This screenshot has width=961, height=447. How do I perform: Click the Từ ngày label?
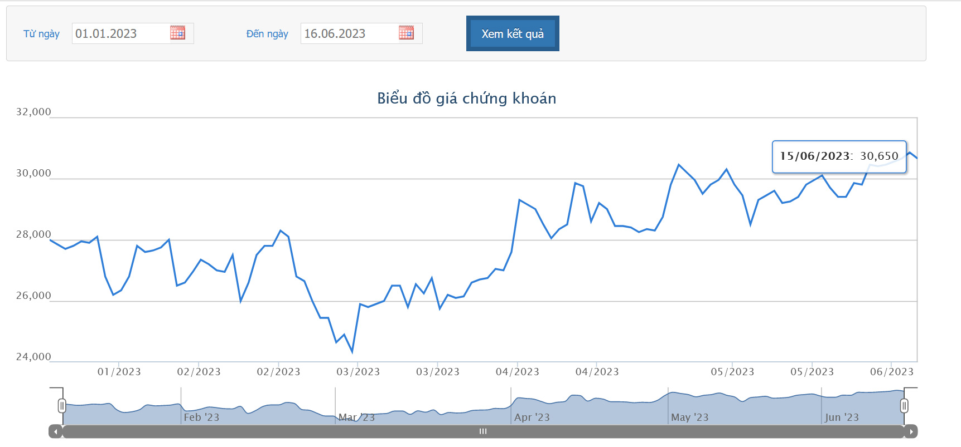[x=41, y=34]
